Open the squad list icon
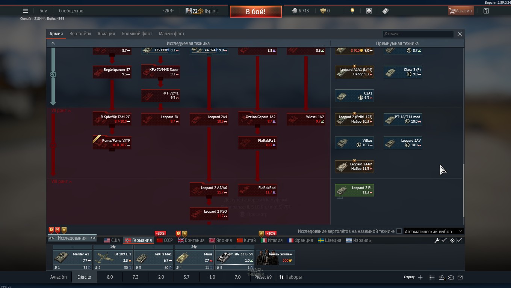Viewport: 511px width, 288px height. (432, 277)
